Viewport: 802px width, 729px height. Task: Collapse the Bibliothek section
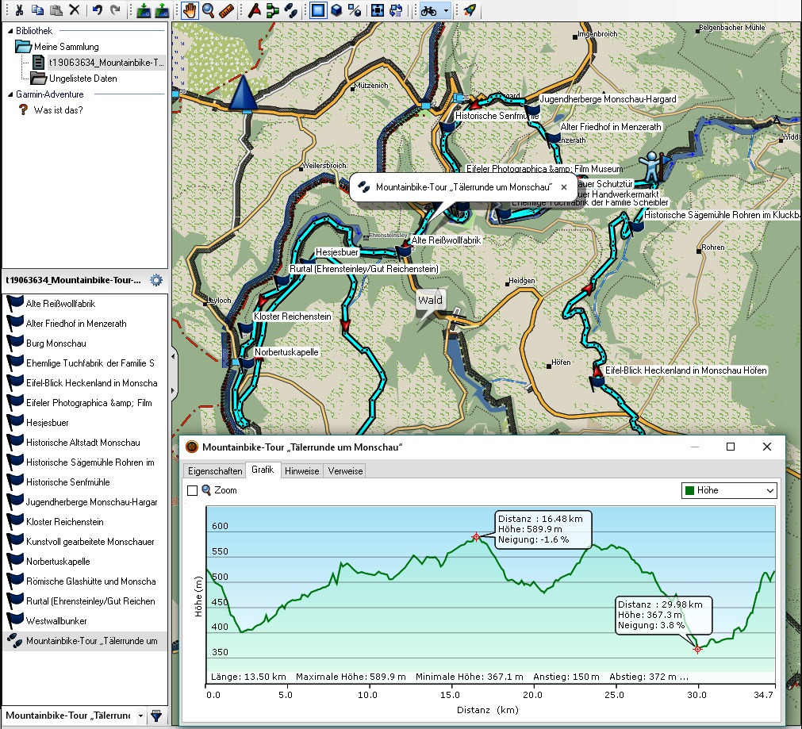pyautogui.click(x=9, y=31)
